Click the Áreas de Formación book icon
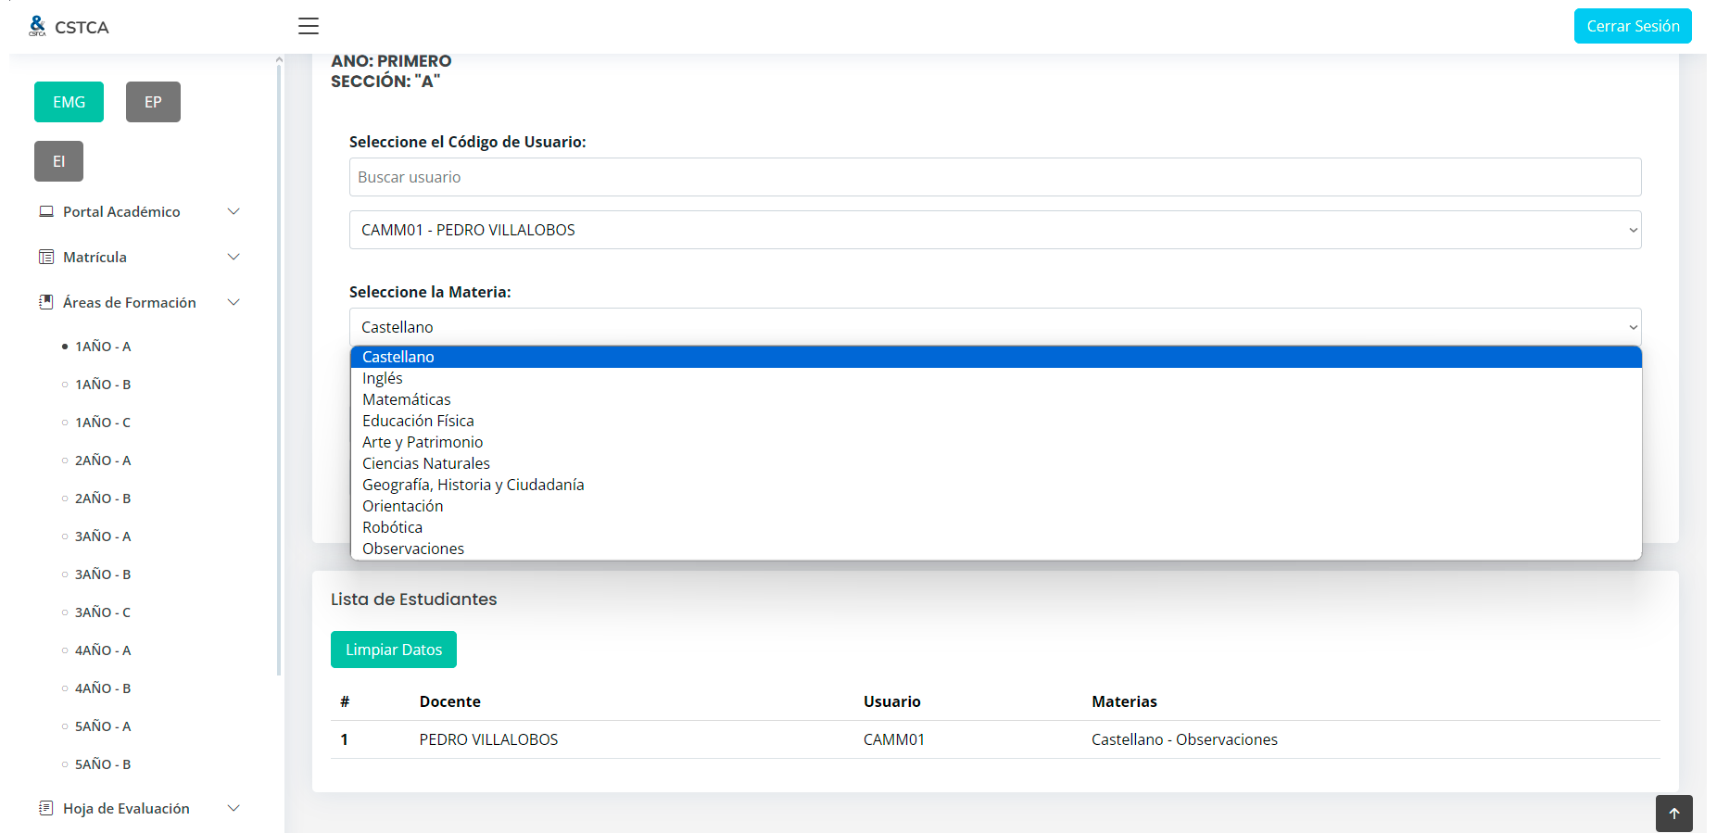This screenshot has height=833, width=1717. pyautogui.click(x=46, y=302)
